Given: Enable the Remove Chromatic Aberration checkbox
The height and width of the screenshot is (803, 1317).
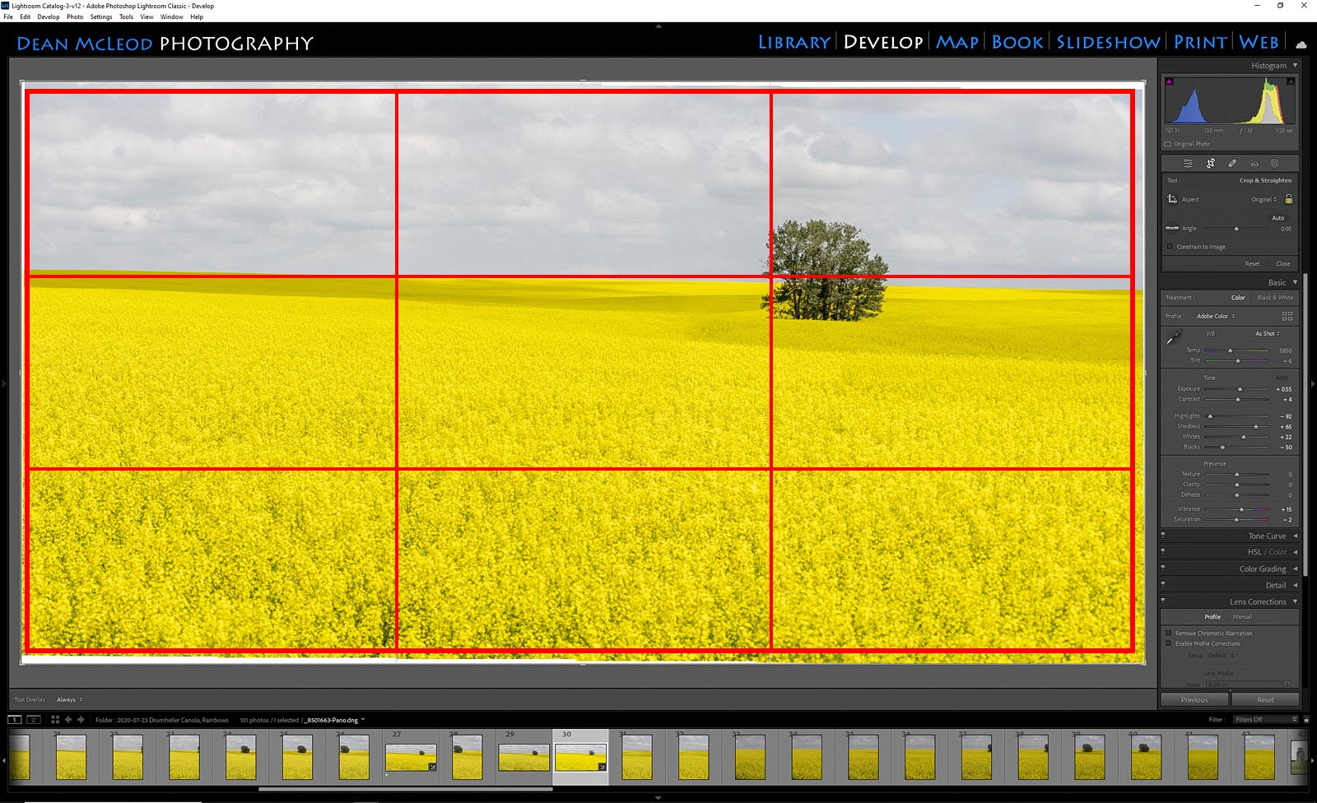Looking at the screenshot, I should (1170, 634).
